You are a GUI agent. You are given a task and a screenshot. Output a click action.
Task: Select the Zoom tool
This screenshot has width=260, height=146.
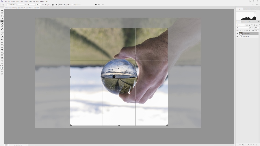pos(2,61)
